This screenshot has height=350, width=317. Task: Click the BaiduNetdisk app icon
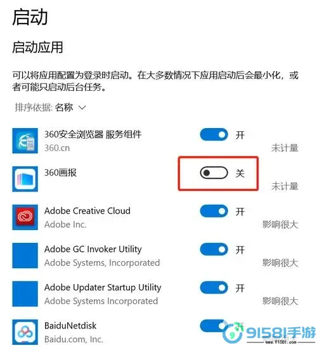click(25, 332)
